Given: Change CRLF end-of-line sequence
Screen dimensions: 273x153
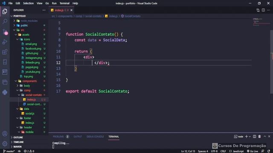Looking at the screenshot, I should (223, 151).
